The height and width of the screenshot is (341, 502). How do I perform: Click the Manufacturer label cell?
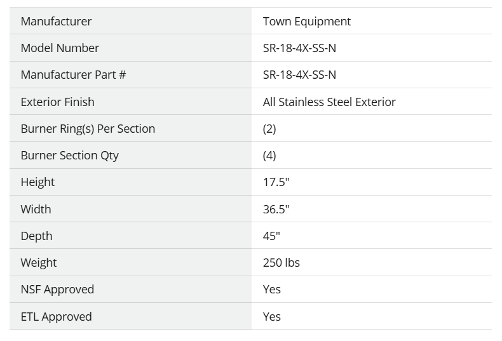click(x=130, y=21)
